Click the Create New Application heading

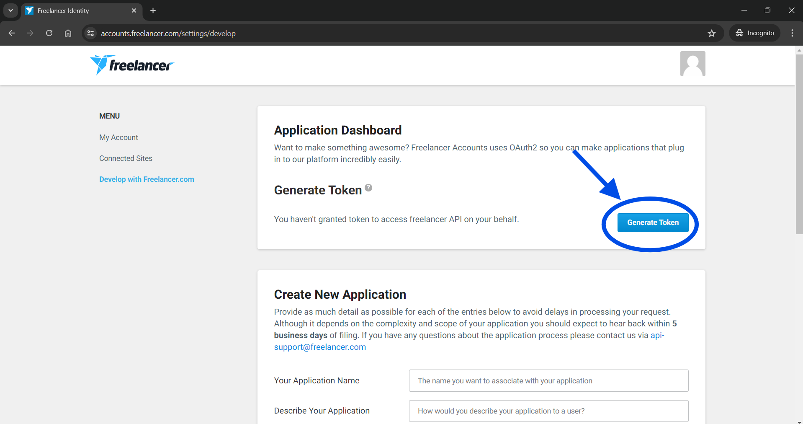pos(340,295)
